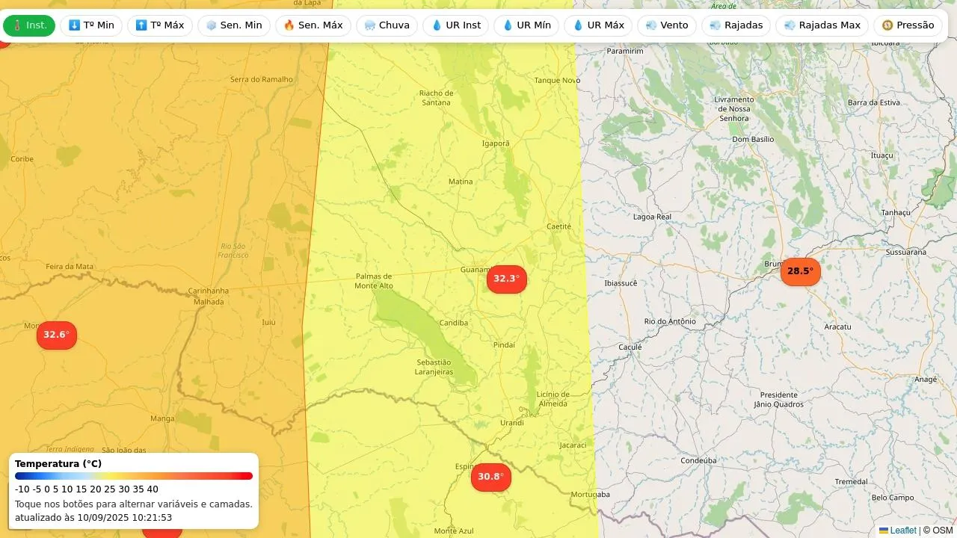
Task: Open the 28.5° station marker
Action: 801,271
